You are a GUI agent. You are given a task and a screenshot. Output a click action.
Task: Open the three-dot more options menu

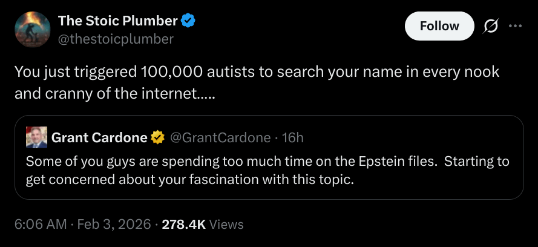(514, 26)
